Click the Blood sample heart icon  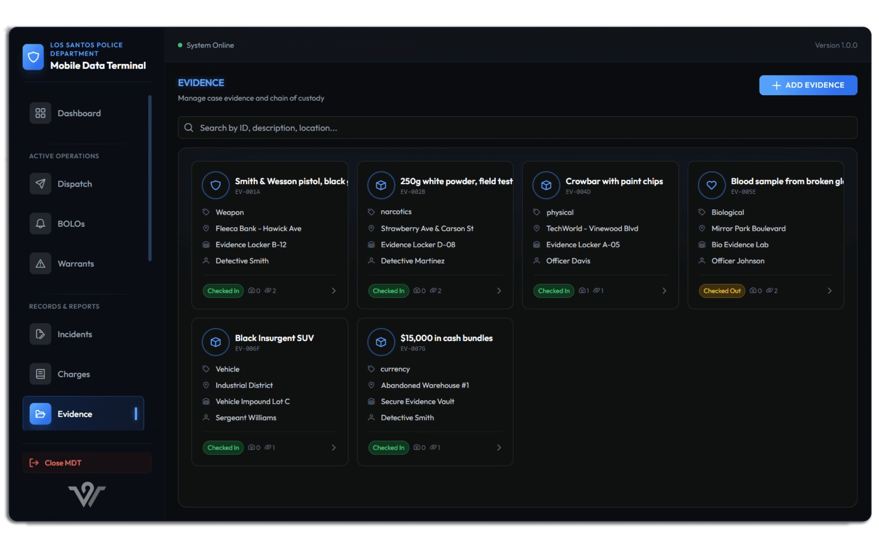point(711,185)
